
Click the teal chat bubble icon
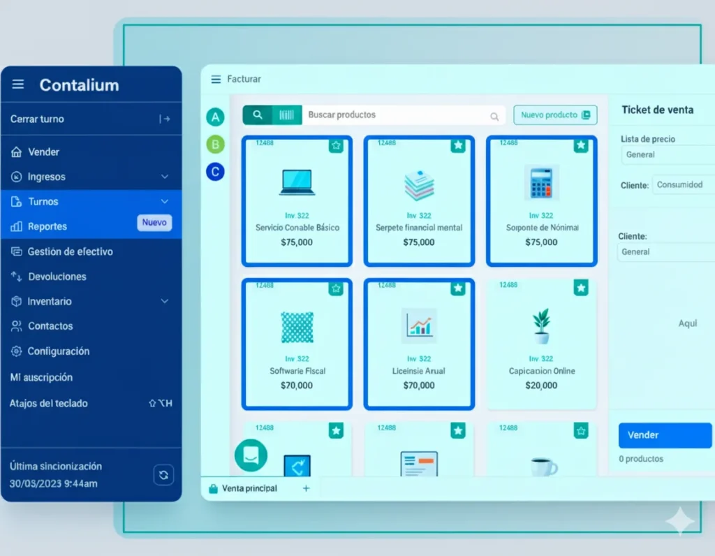pyautogui.click(x=251, y=455)
